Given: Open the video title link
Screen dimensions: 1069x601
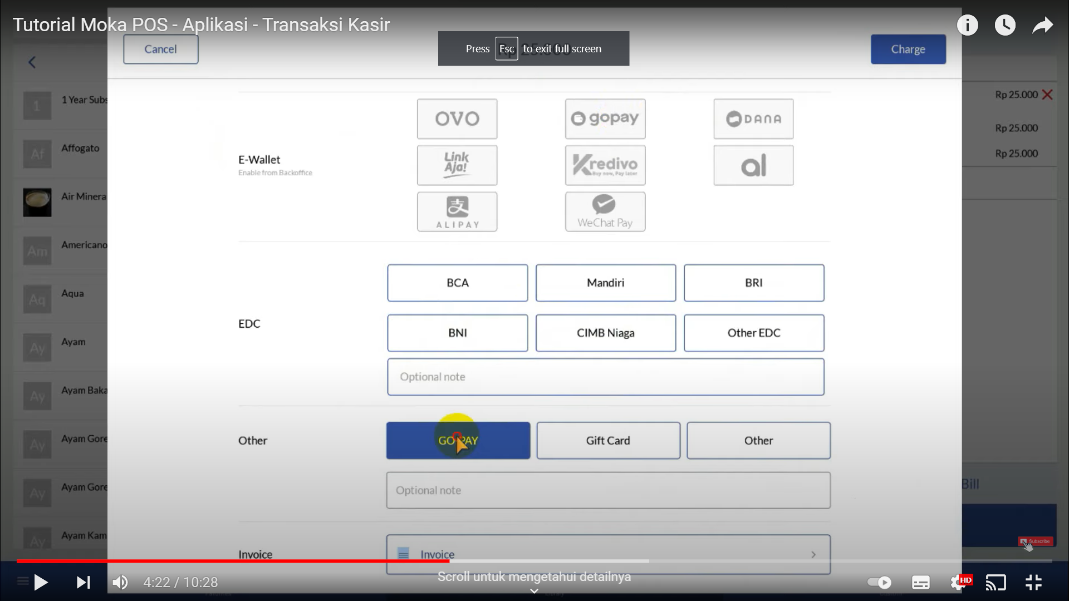Looking at the screenshot, I should coord(201,24).
